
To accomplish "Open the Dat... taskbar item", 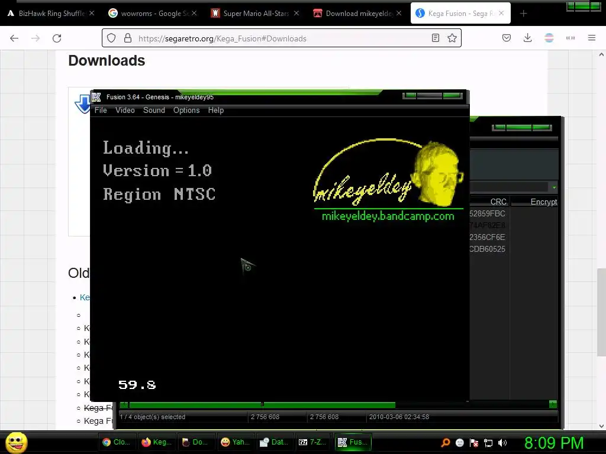I will 274,442.
